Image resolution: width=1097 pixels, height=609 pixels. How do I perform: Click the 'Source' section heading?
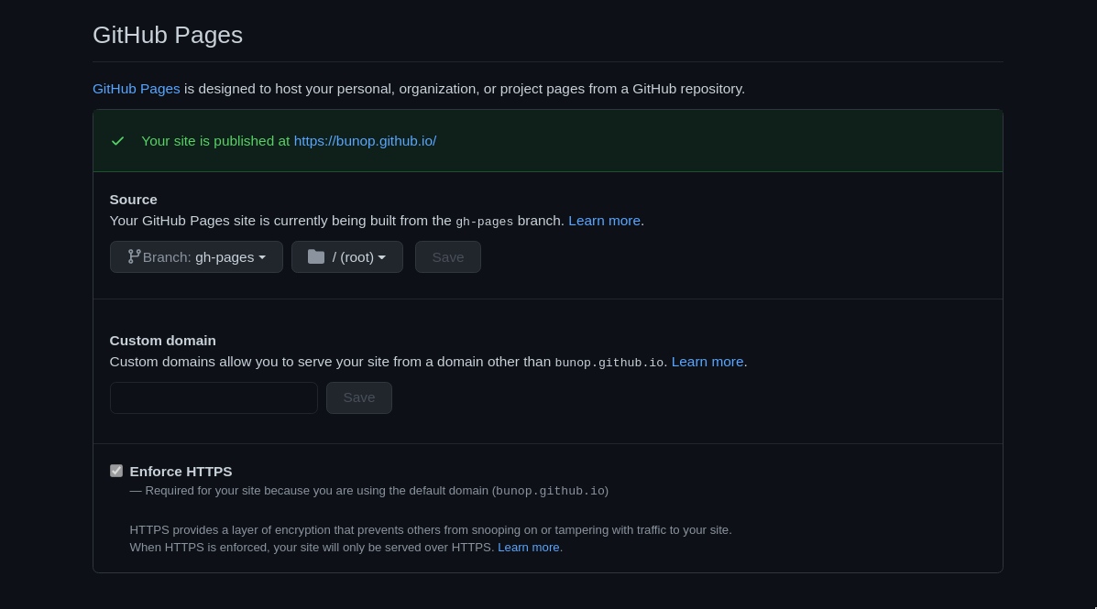point(134,200)
